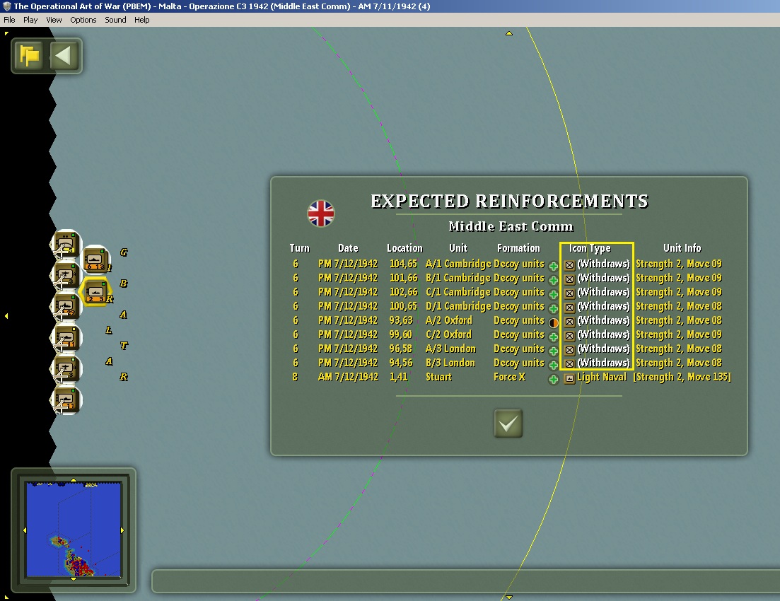The image size is (780, 601).
Task: Click the date 'AM 7/12/1942' in Stuart row
Action: pyautogui.click(x=348, y=377)
